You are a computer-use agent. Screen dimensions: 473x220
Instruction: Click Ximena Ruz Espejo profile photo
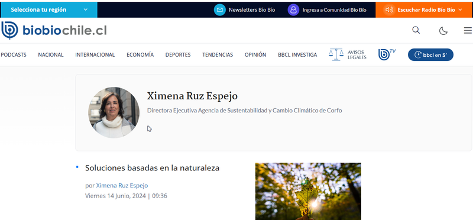point(114,112)
